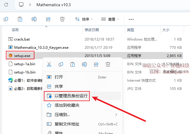
Task: Click the 105 KB size cell
Action: click(176, 89)
